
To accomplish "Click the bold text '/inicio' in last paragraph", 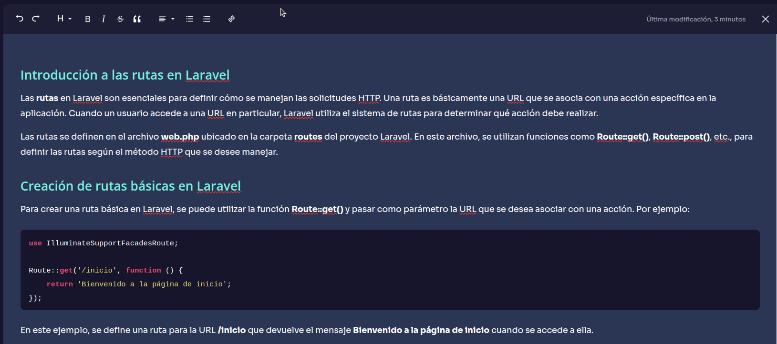I will click(x=232, y=330).
